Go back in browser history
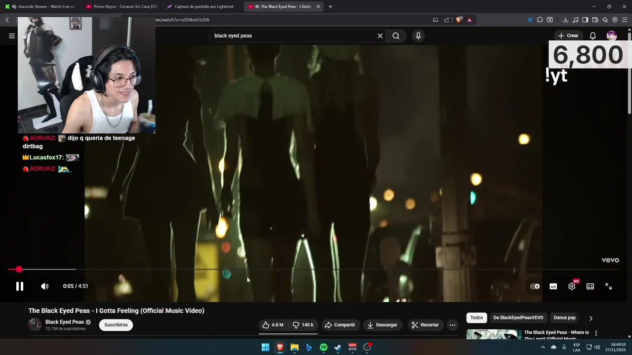The width and height of the screenshot is (632, 355). point(7,20)
